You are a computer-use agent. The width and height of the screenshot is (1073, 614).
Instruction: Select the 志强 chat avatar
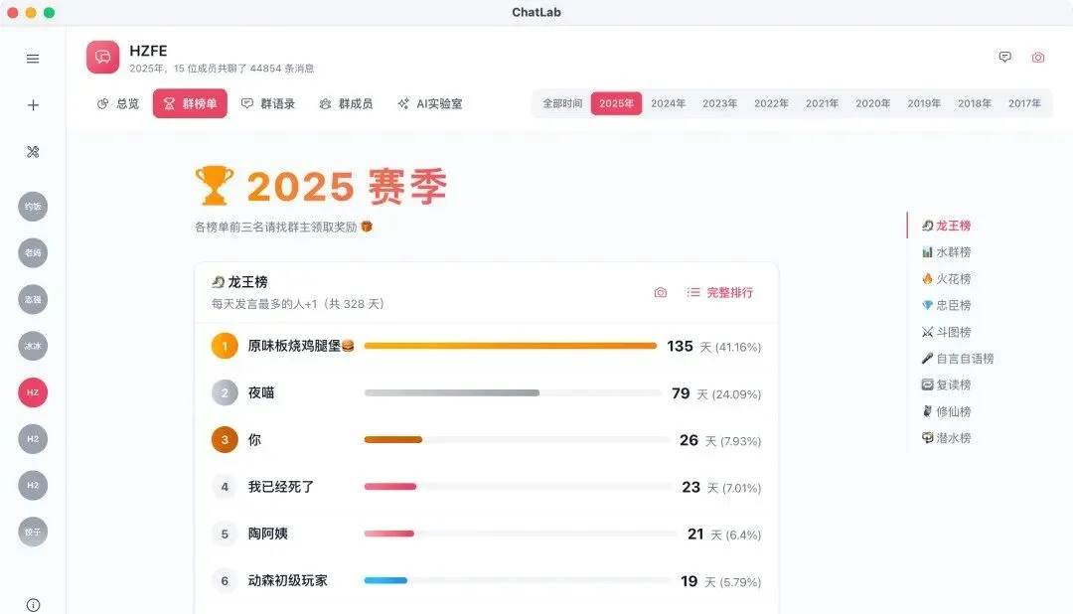(33, 299)
